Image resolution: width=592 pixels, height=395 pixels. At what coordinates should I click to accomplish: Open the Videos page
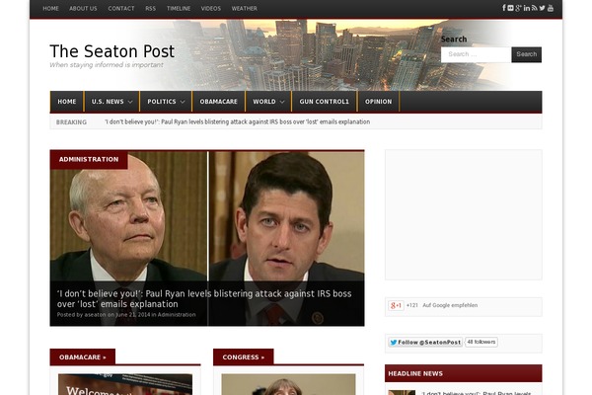211,8
